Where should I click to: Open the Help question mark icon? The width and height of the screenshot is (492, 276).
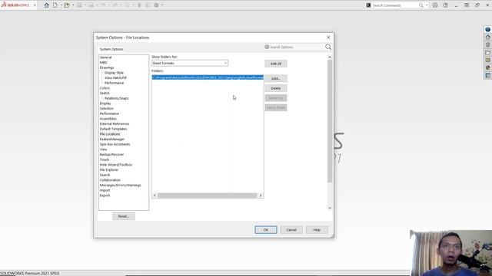tap(446, 5)
